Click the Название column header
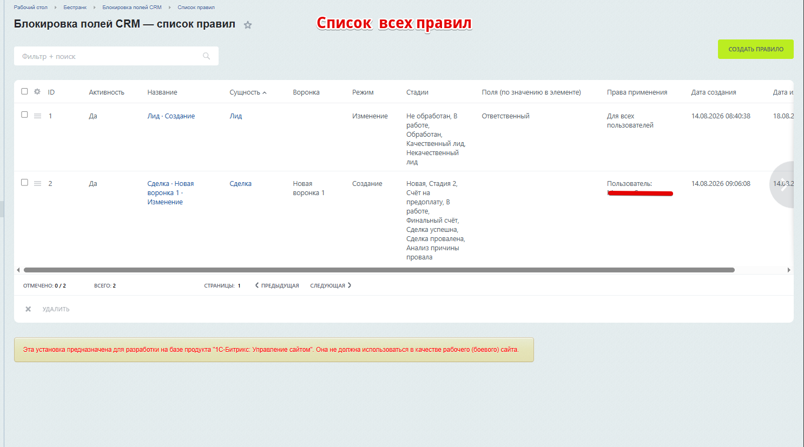The height and width of the screenshot is (447, 804). click(x=162, y=92)
